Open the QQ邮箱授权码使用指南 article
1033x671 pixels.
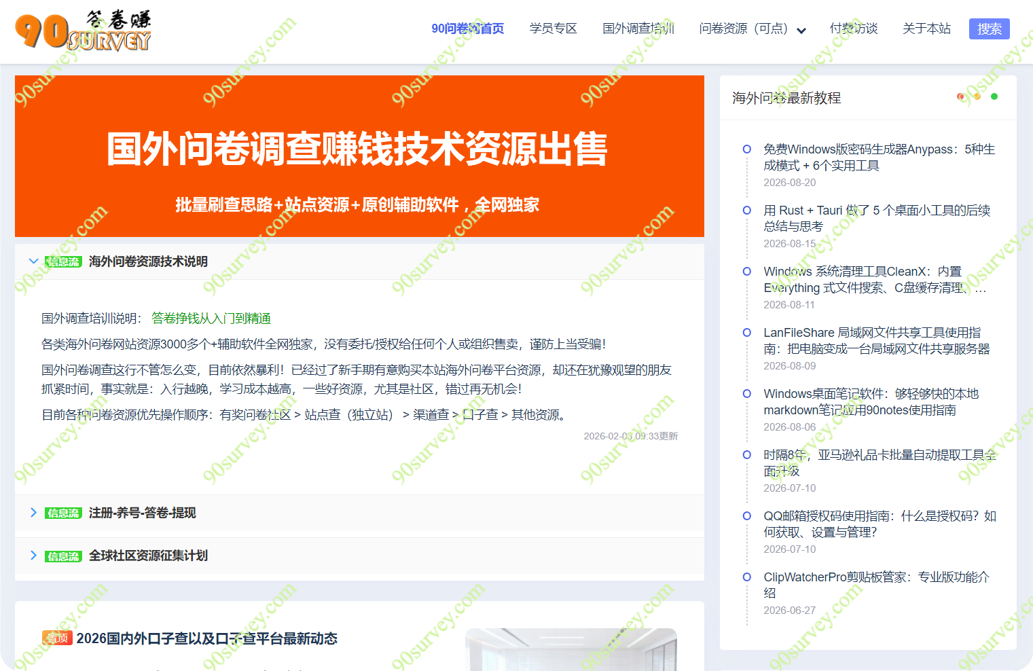(880, 524)
